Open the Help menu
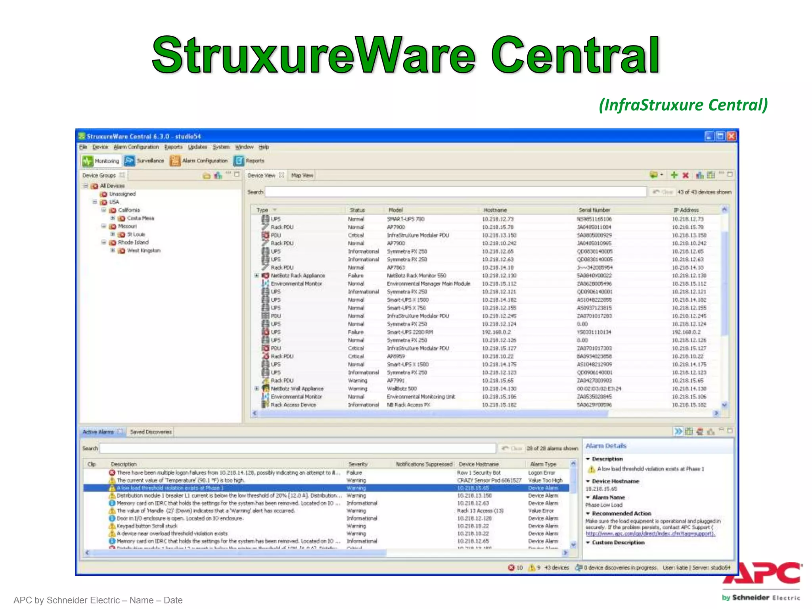The image size is (812, 609). [264, 147]
